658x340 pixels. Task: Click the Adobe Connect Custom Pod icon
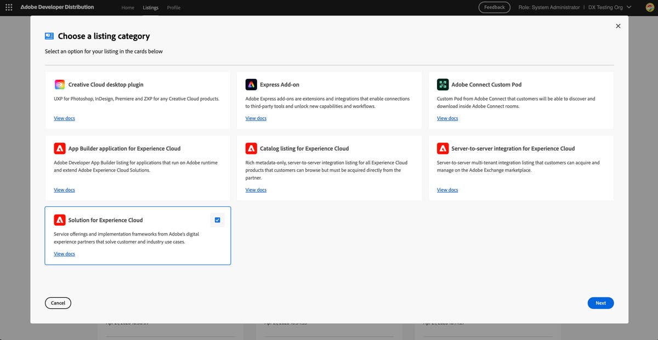pos(443,85)
